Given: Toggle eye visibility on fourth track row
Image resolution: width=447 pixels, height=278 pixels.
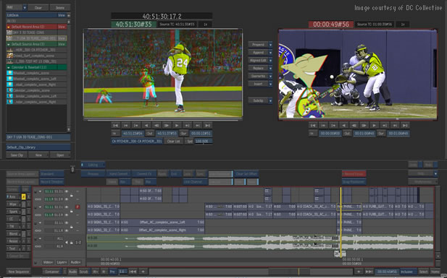Looking at the screenshot, I should tap(67, 215).
